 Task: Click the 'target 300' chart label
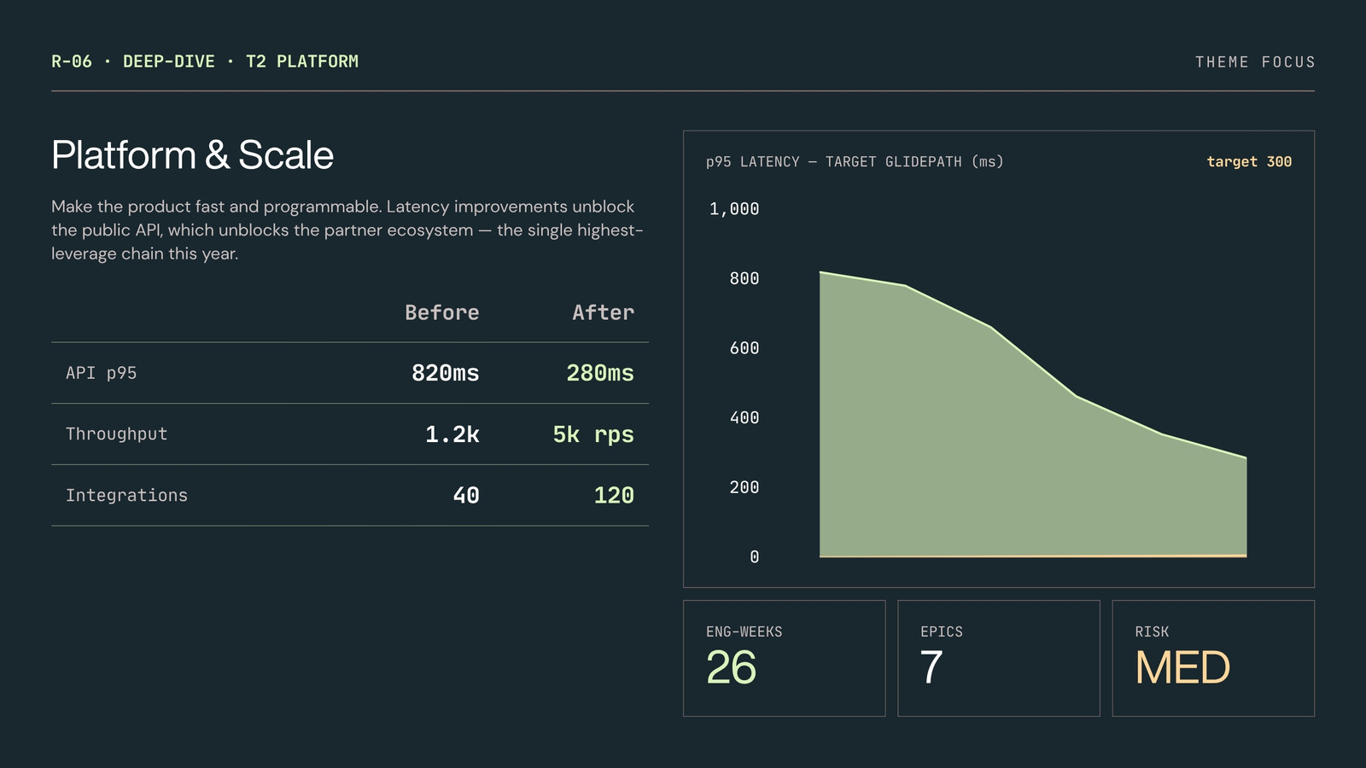(x=1249, y=161)
